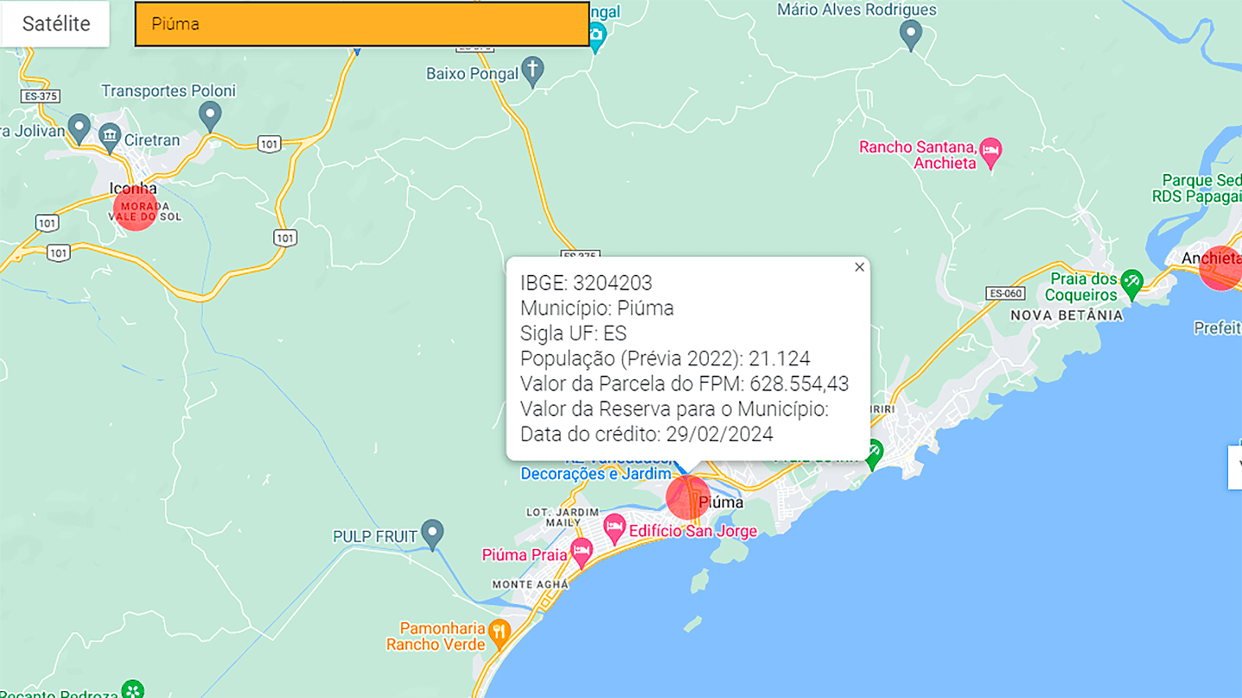
Task: Click the Rancho Santana, Anchieta label
Action: (x=917, y=155)
